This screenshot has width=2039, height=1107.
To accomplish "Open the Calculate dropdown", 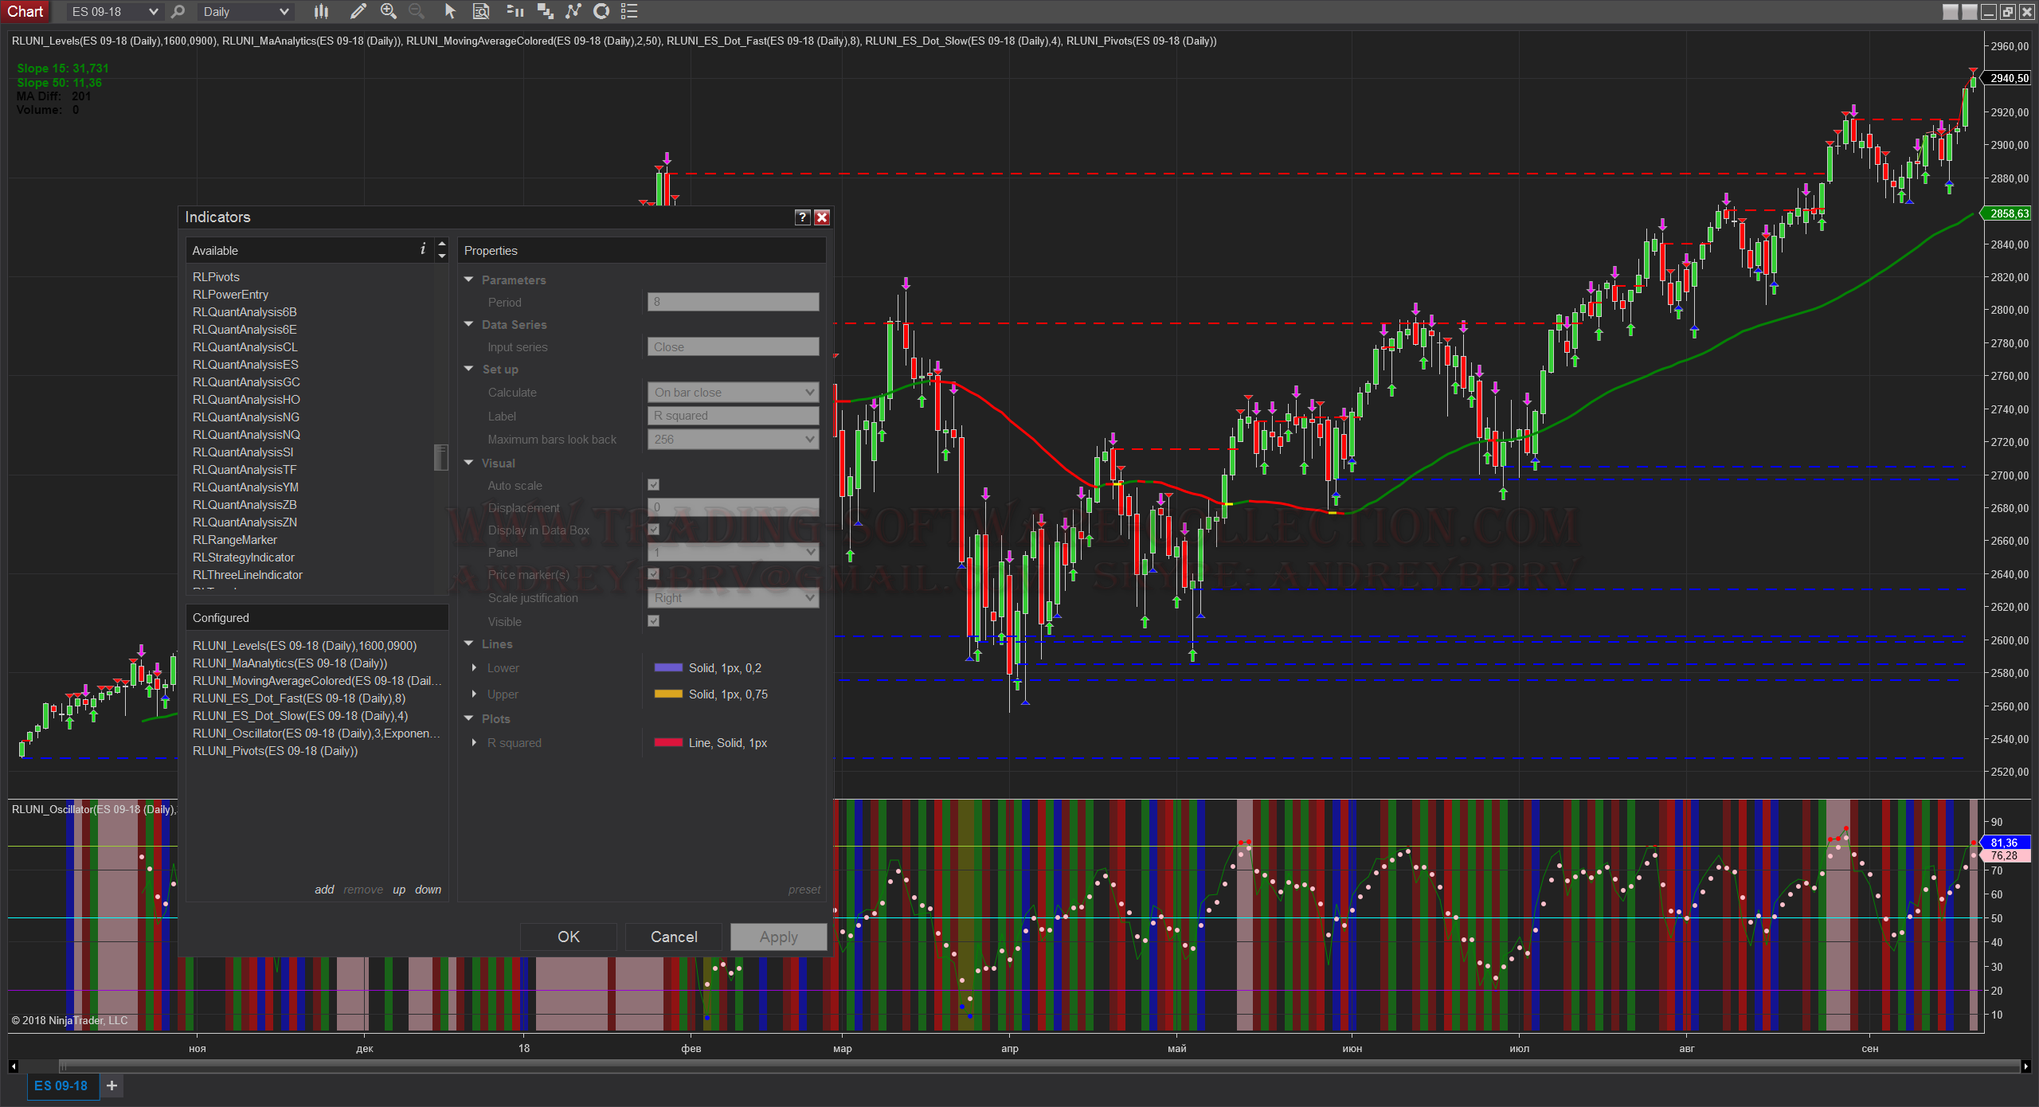I will click(733, 393).
